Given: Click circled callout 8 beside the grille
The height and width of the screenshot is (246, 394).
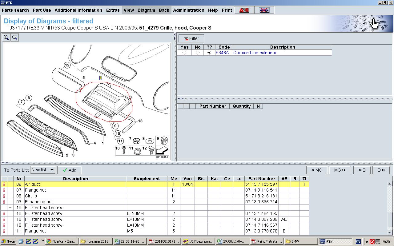Looking at the screenshot, I should [x=29, y=98].
